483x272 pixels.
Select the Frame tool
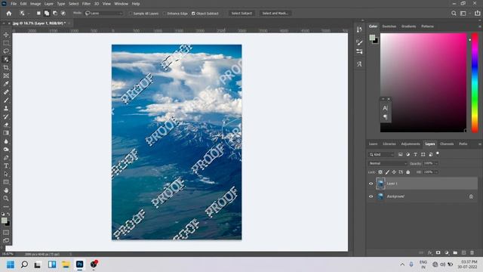(x=6, y=76)
